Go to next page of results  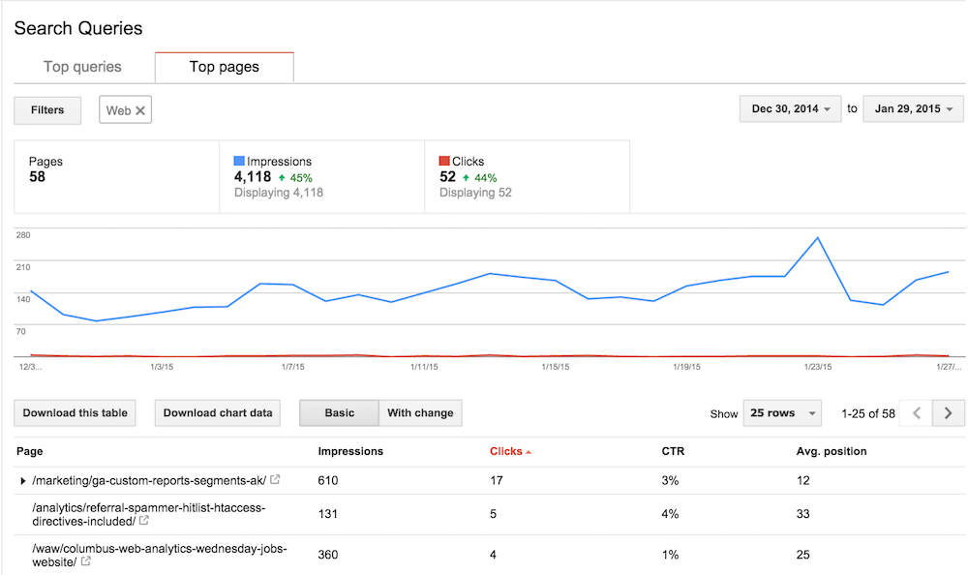pyautogui.click(x=948, y=413)
